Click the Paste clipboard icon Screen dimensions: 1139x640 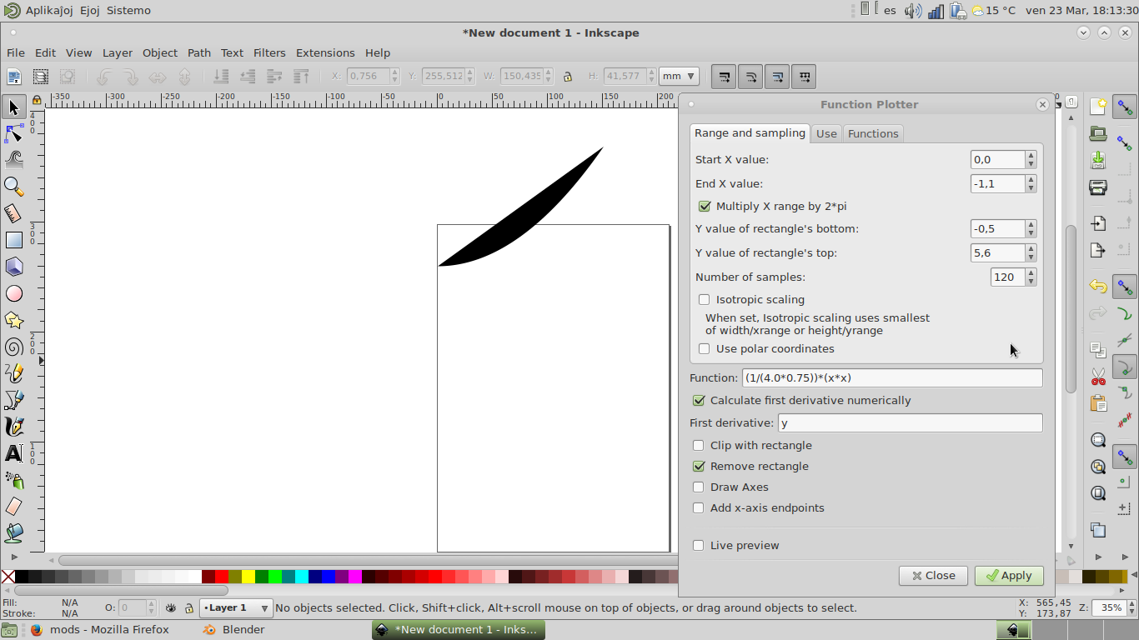pos(1098,403)
